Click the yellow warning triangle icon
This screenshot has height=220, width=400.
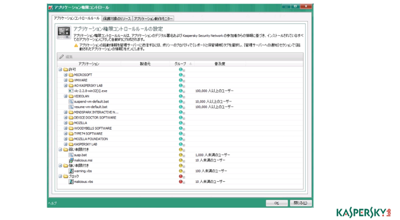(76, 45)
